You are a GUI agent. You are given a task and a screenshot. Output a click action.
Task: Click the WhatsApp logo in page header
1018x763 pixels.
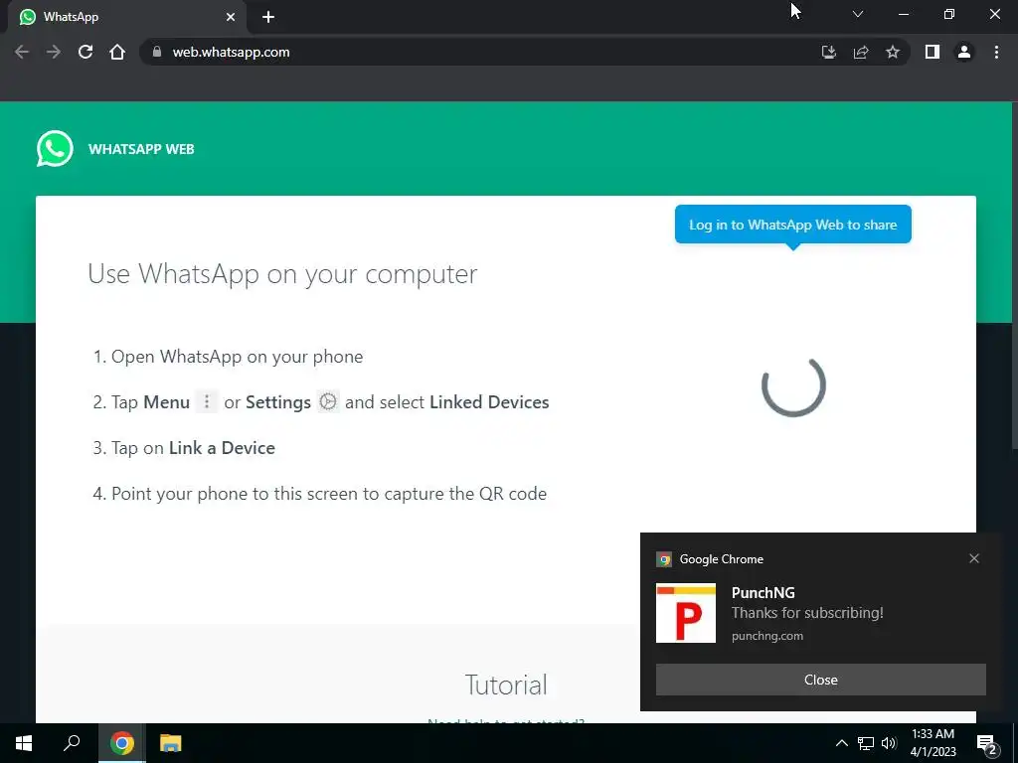(55, 149)
